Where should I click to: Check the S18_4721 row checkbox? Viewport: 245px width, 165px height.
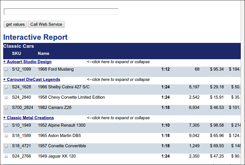pyautogui.click(x=6, y=146)
